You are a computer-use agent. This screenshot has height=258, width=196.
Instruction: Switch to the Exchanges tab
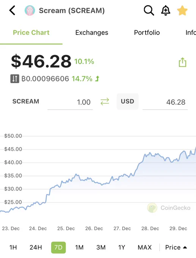92,33
